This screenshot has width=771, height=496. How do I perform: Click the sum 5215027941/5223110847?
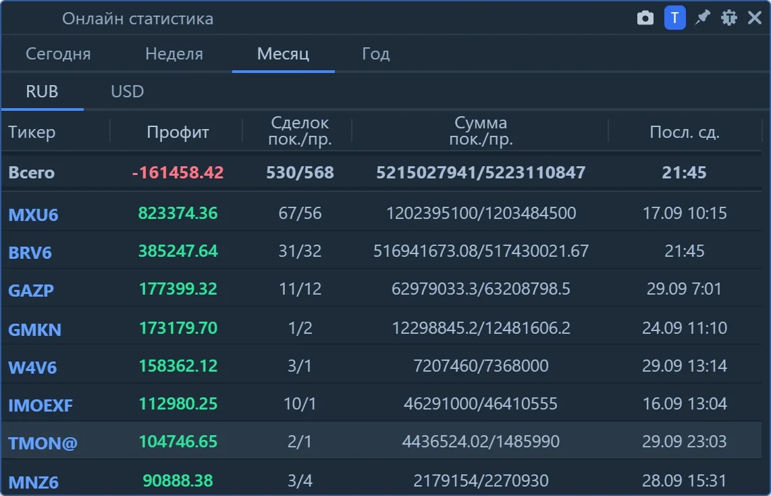point(481,173)
